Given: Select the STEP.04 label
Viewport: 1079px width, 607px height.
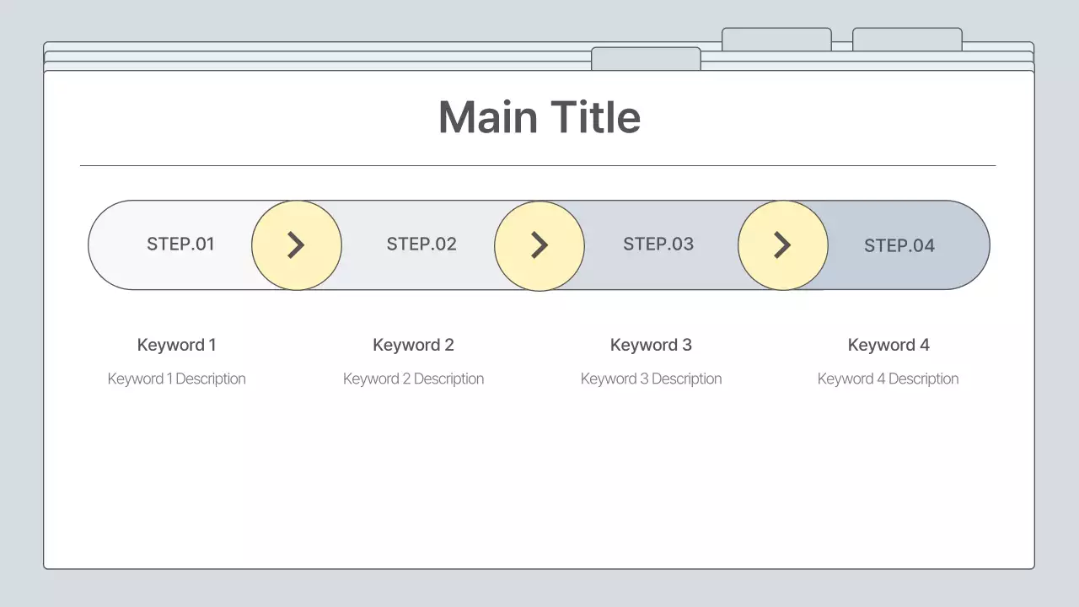Looking at the screenshot, I should [x=899, y=246].
